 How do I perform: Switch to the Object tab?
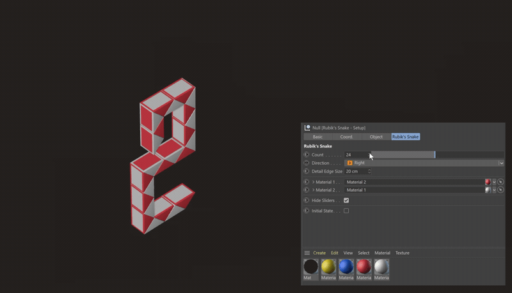[376, 137]
